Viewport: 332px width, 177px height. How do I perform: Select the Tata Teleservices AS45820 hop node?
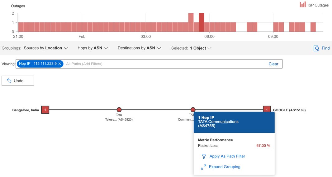click(x=119, y=109)
